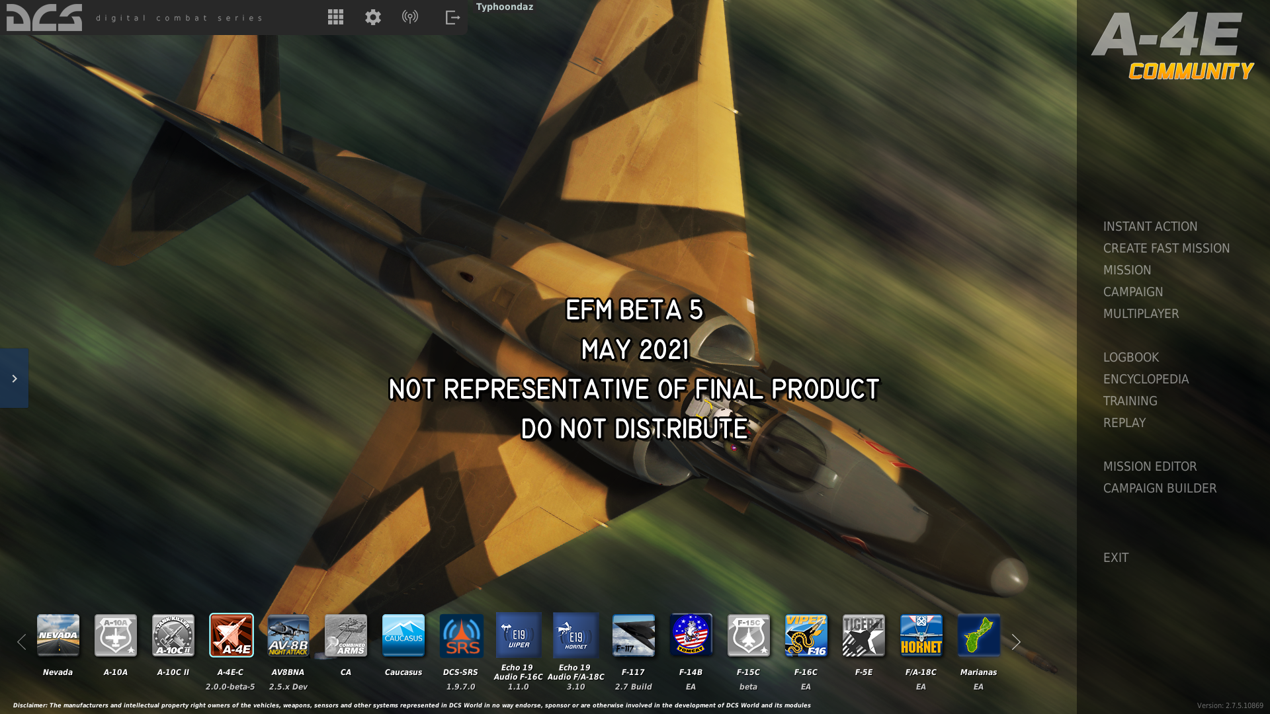Select the A-10A module icon
Image resolution: width=1270 pixels, height=714 pixels.
[x=116, y=635]
